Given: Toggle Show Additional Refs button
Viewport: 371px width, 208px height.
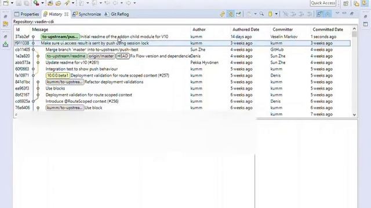Looking at the screenshot, I should pyautogui.click(x=328, y=14).
